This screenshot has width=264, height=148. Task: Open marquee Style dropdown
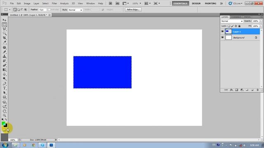coord(75,10)
